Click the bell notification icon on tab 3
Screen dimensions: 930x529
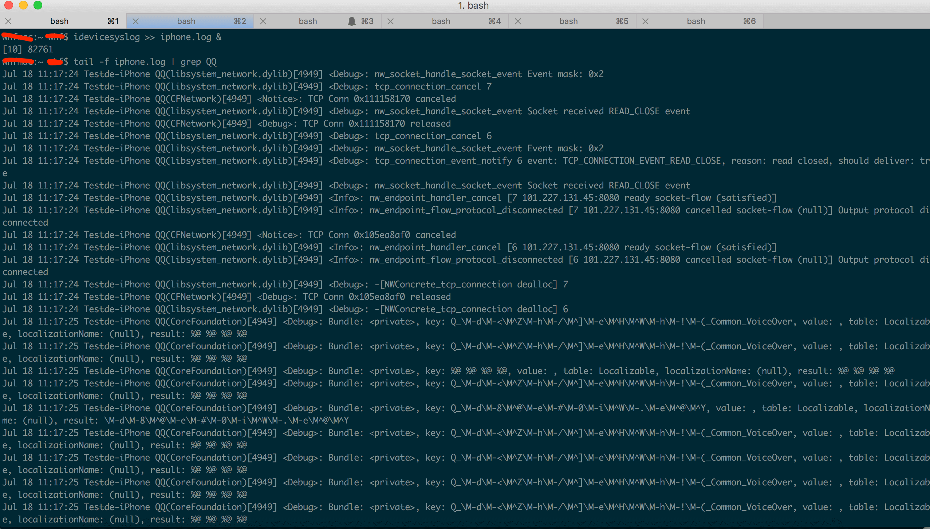351,21
